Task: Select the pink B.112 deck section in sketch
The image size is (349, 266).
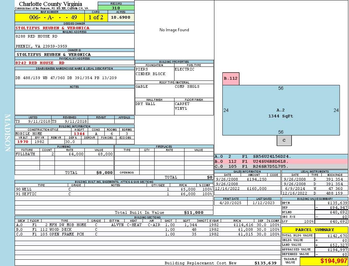Action: (231, 79)
